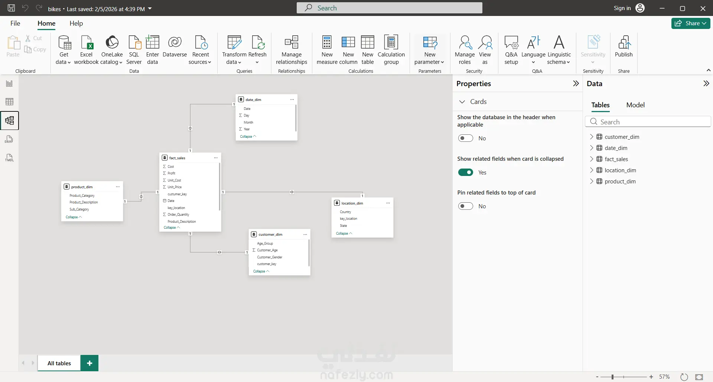Click the View as roles icon

coord(485,42)
